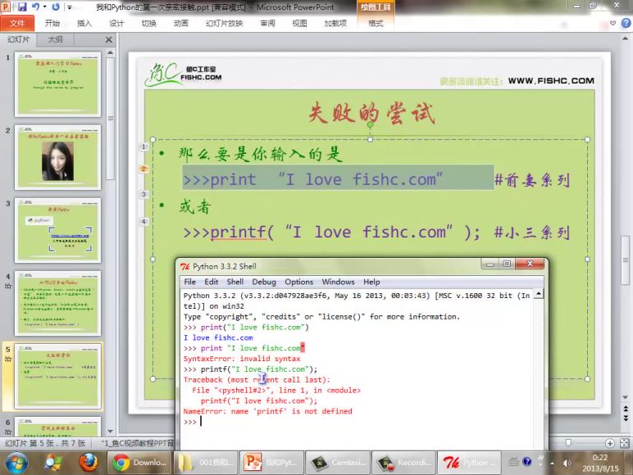Image resolution: width=633 pixels, height=475 pixels.
Task: Click the animation star icon beside slide 5
Action: point(7,360)
